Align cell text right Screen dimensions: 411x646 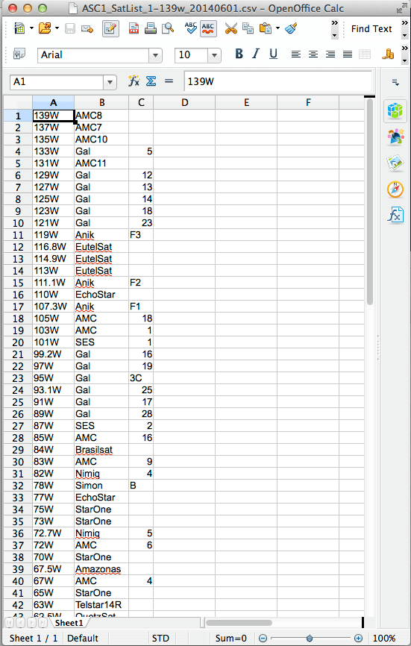(x=330, y=54)
